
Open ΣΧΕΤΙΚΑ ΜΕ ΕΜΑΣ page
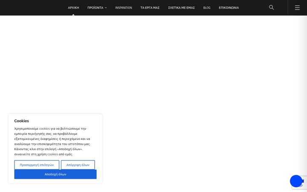(181, 8)
